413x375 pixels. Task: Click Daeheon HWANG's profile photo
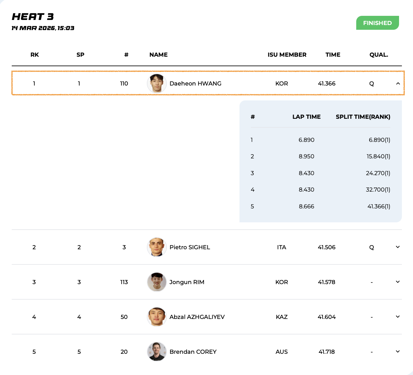point(157,84)
